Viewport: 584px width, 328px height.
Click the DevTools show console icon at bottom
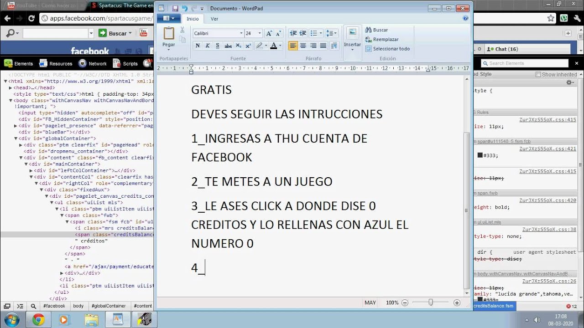(x=20, y=306)
